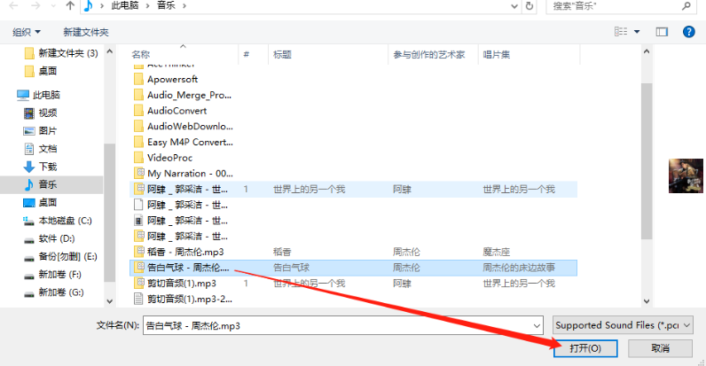Select 桌面 folder under quick access
The image size is (706, 366).
41,71
